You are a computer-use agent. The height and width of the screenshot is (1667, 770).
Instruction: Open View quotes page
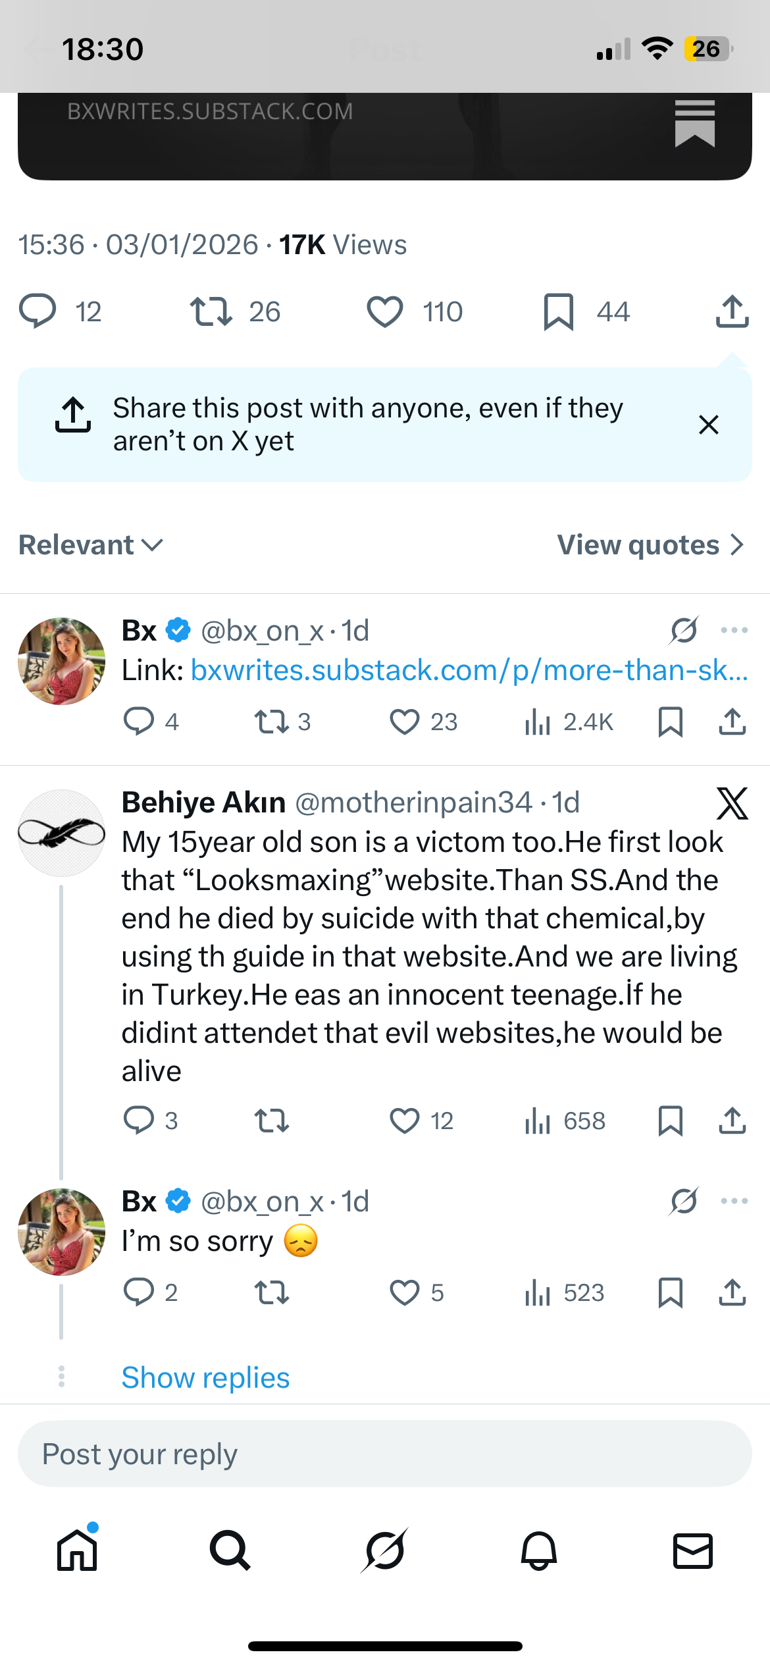[650, 545]
